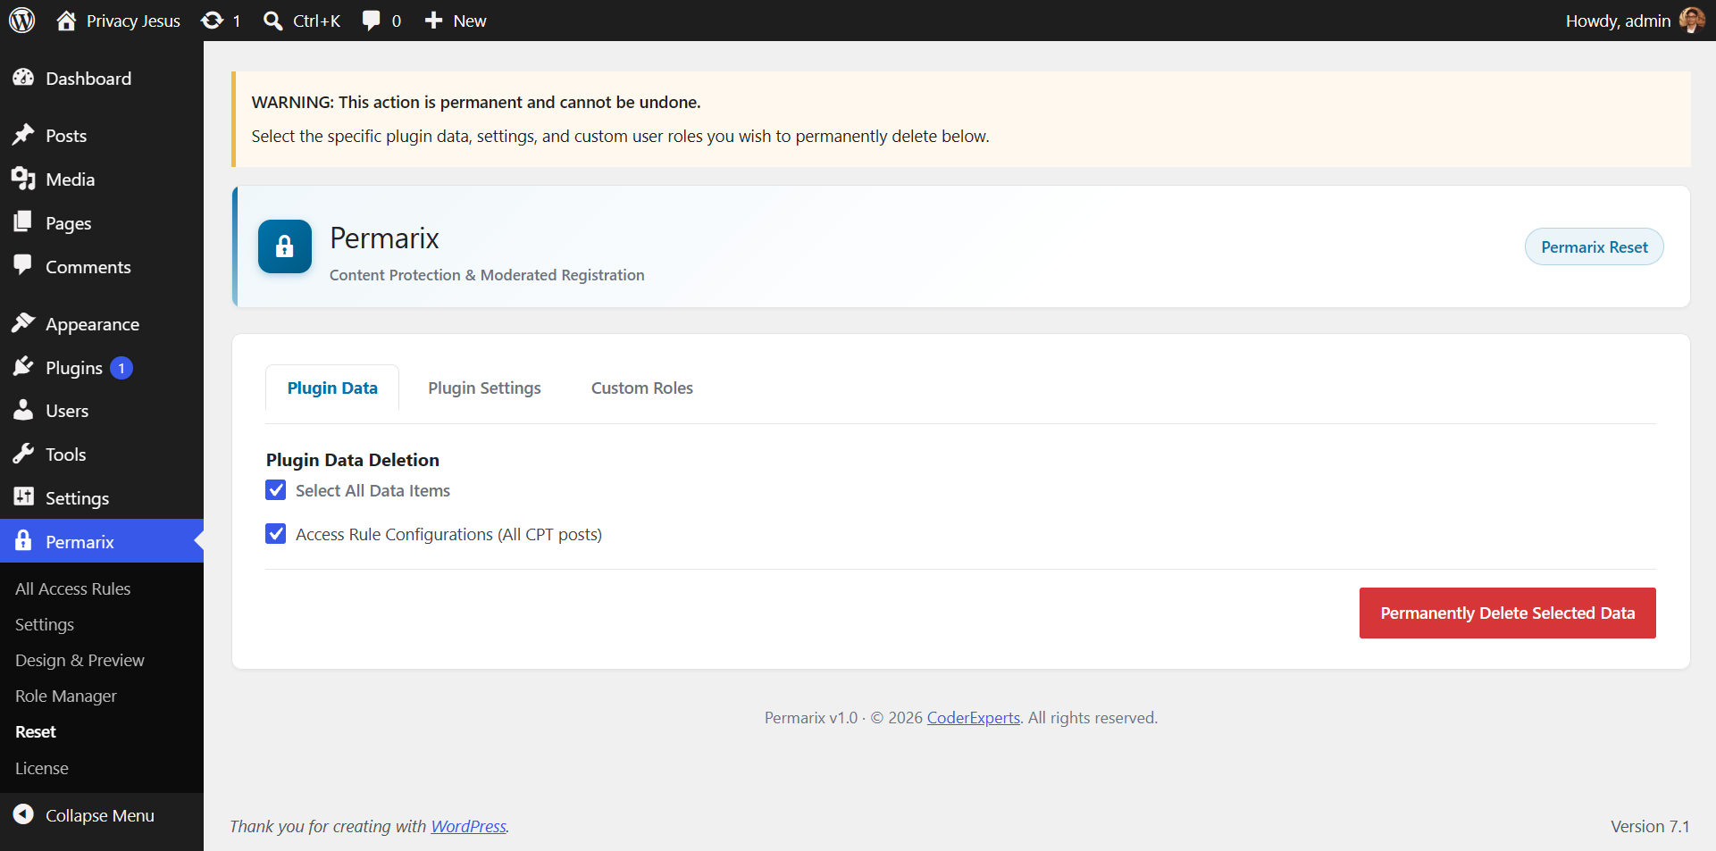The width and height of the screenshot is (1716, 851).
Task: Click Permanently Delete Selected Data button
Action: point(1508,613)
